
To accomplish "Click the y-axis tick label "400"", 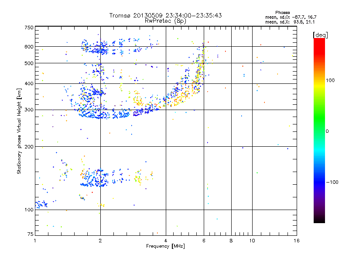I will tap(29, 84).
